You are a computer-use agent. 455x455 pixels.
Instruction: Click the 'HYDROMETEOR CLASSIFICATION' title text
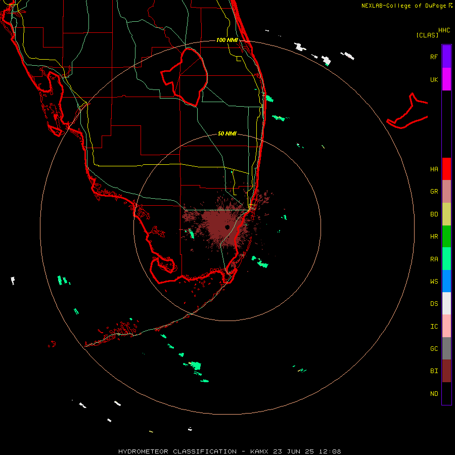pos(177,451)
